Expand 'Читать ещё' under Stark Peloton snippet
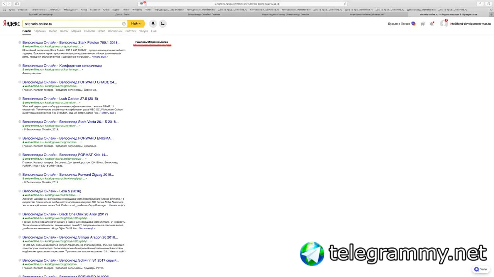The image size is (494, 277). point(100,57)
